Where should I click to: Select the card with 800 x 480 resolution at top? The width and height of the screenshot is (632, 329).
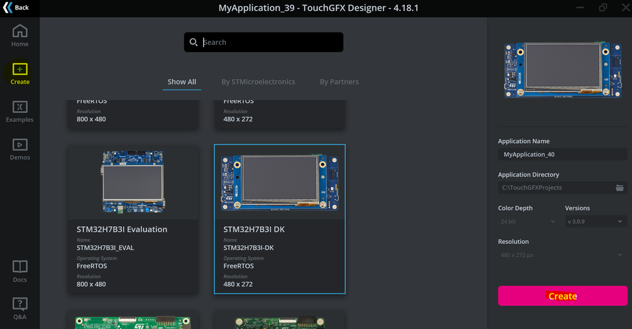(133, 114)
